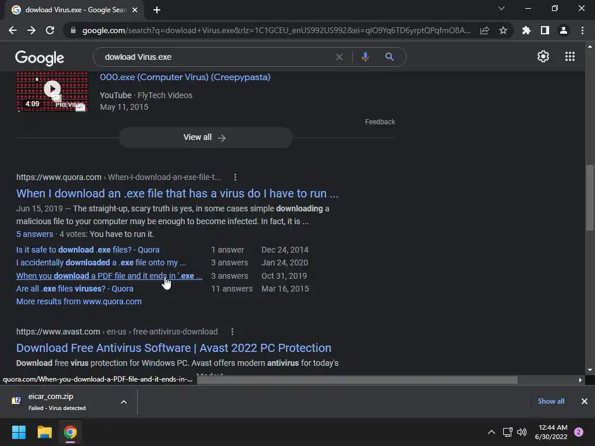This screenshot has width=595, height=446.
Task: Show all downloads
Action: pos(551,401)
